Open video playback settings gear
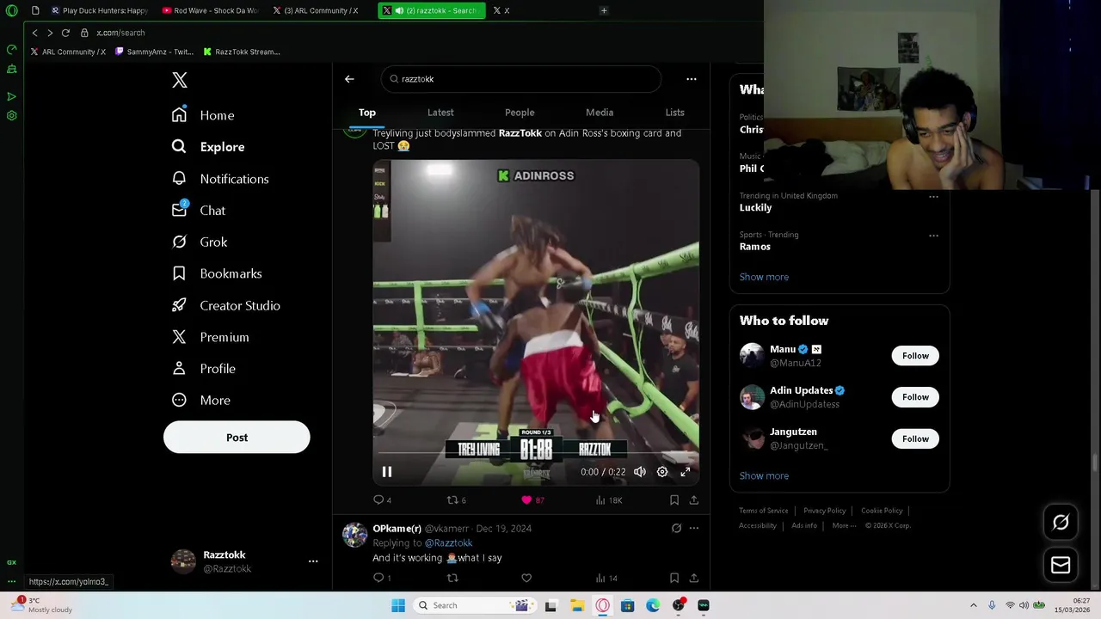Image resolution: width=1101 pixels, height=619 pixels. 662,472
